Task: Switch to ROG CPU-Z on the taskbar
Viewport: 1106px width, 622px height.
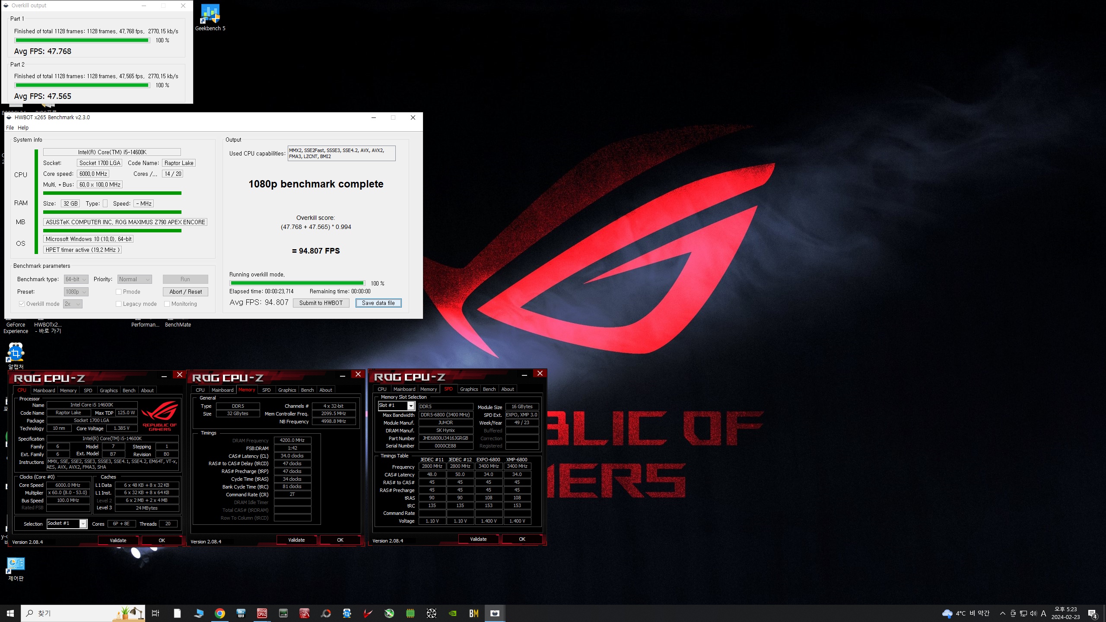Action: click(262, 613)
